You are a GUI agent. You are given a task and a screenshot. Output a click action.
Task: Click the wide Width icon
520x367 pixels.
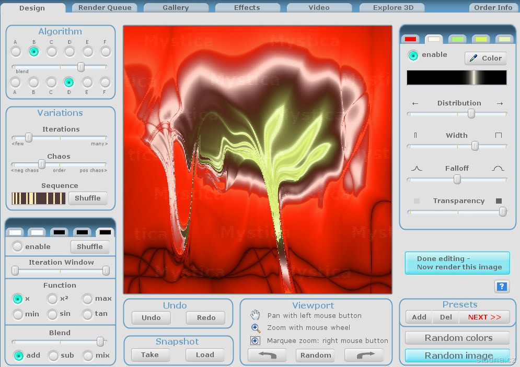(x=498, y=135)
